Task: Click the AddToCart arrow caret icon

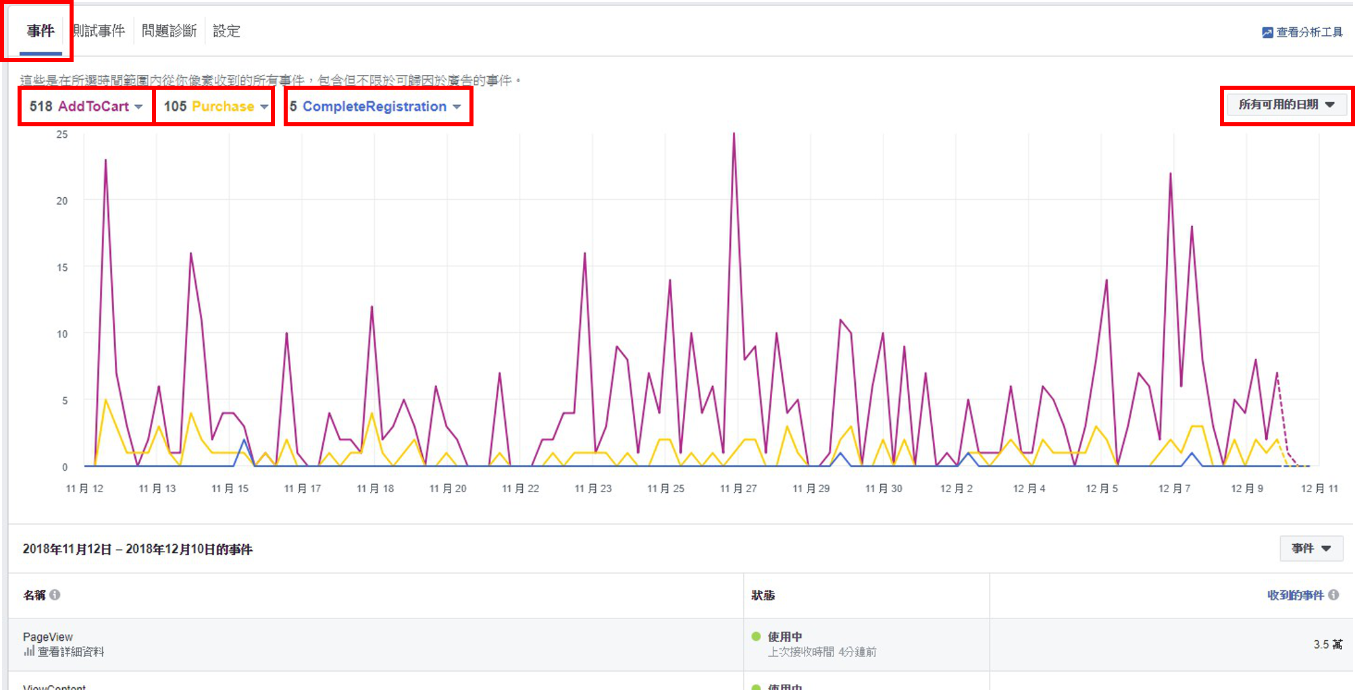Action: (x=138, y=107)
